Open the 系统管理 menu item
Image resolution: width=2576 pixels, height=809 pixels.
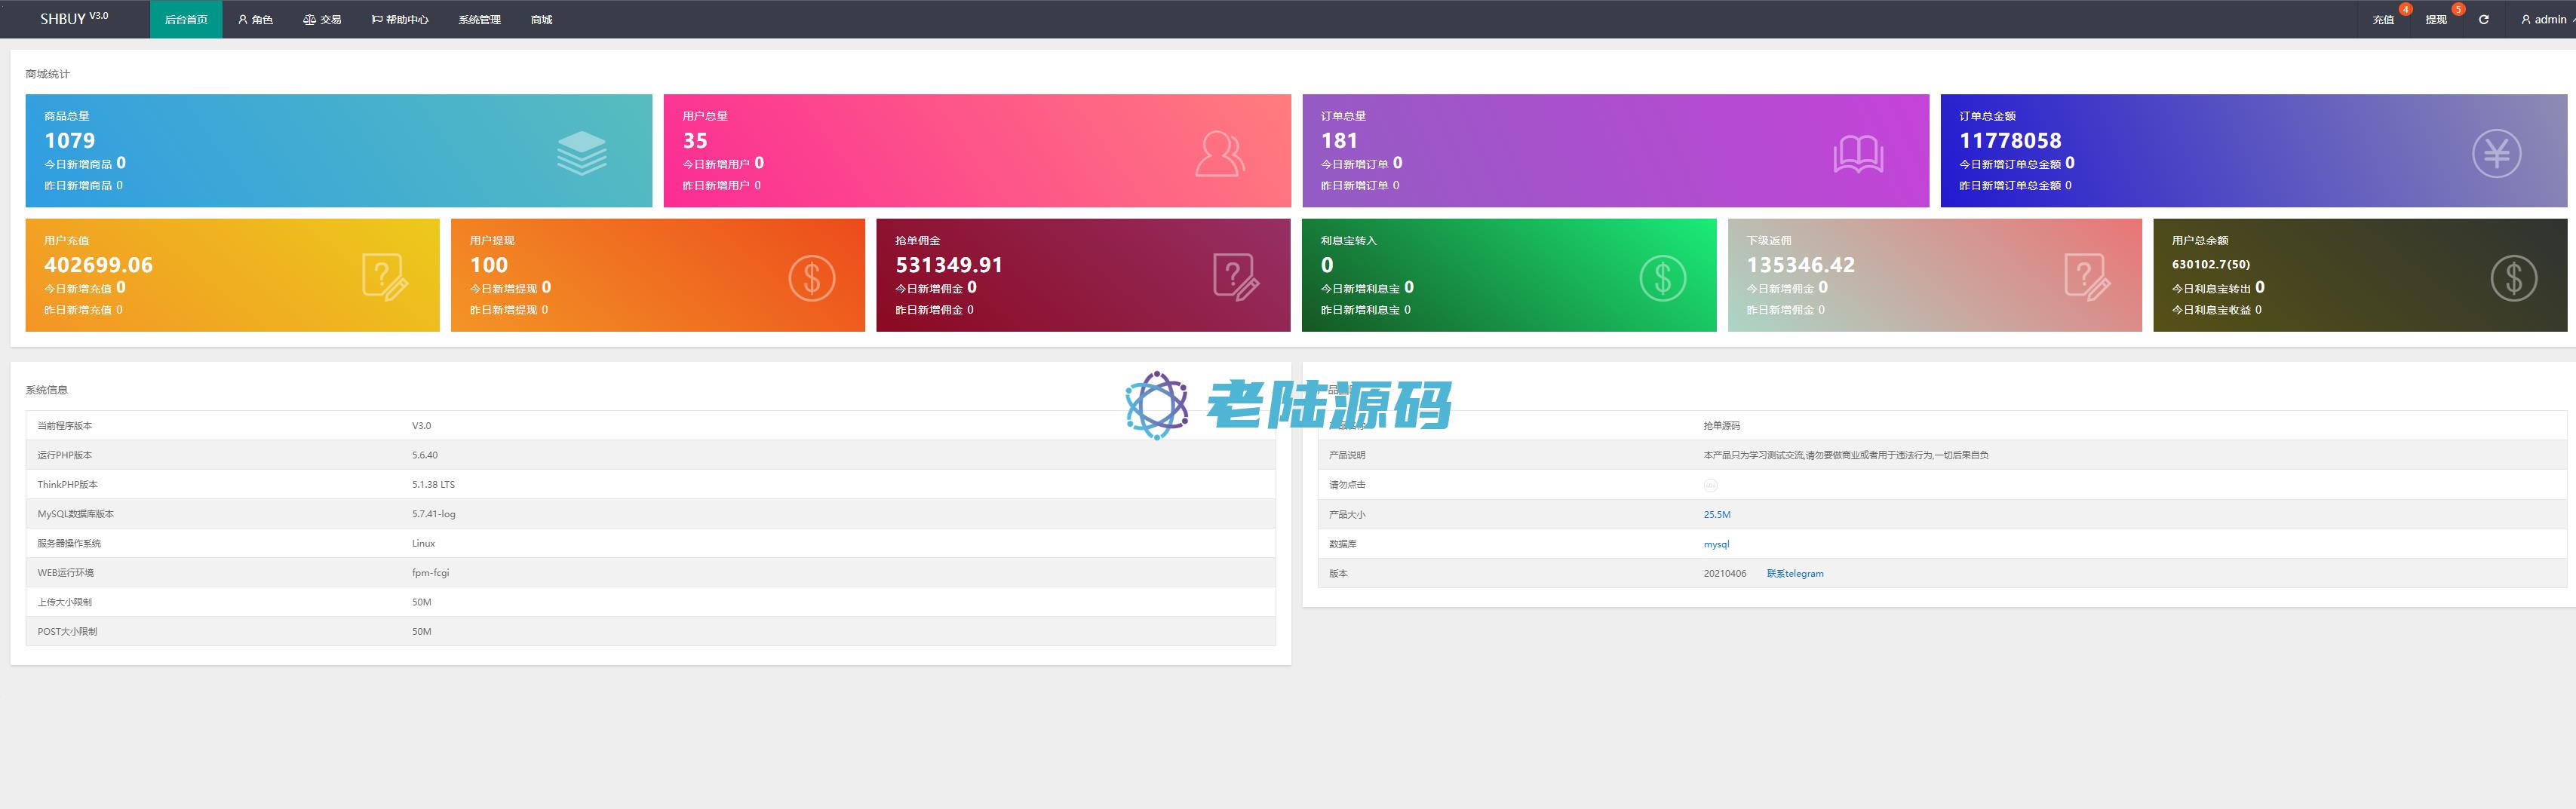[x=479, y=20]
